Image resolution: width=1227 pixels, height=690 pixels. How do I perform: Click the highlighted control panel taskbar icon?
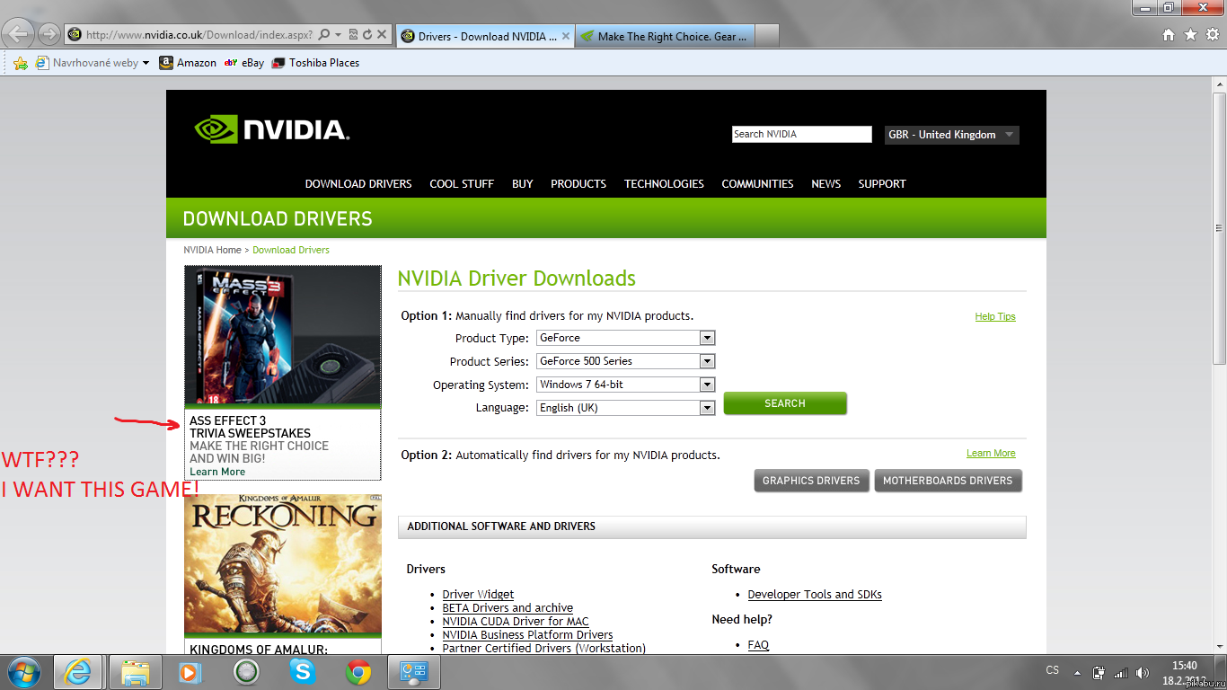point(414,672)
